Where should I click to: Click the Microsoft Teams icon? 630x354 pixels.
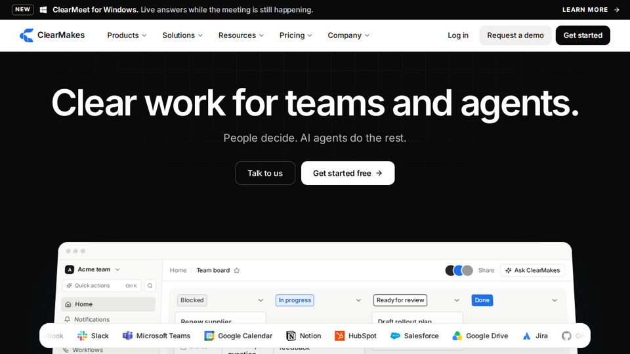(127, 336)
